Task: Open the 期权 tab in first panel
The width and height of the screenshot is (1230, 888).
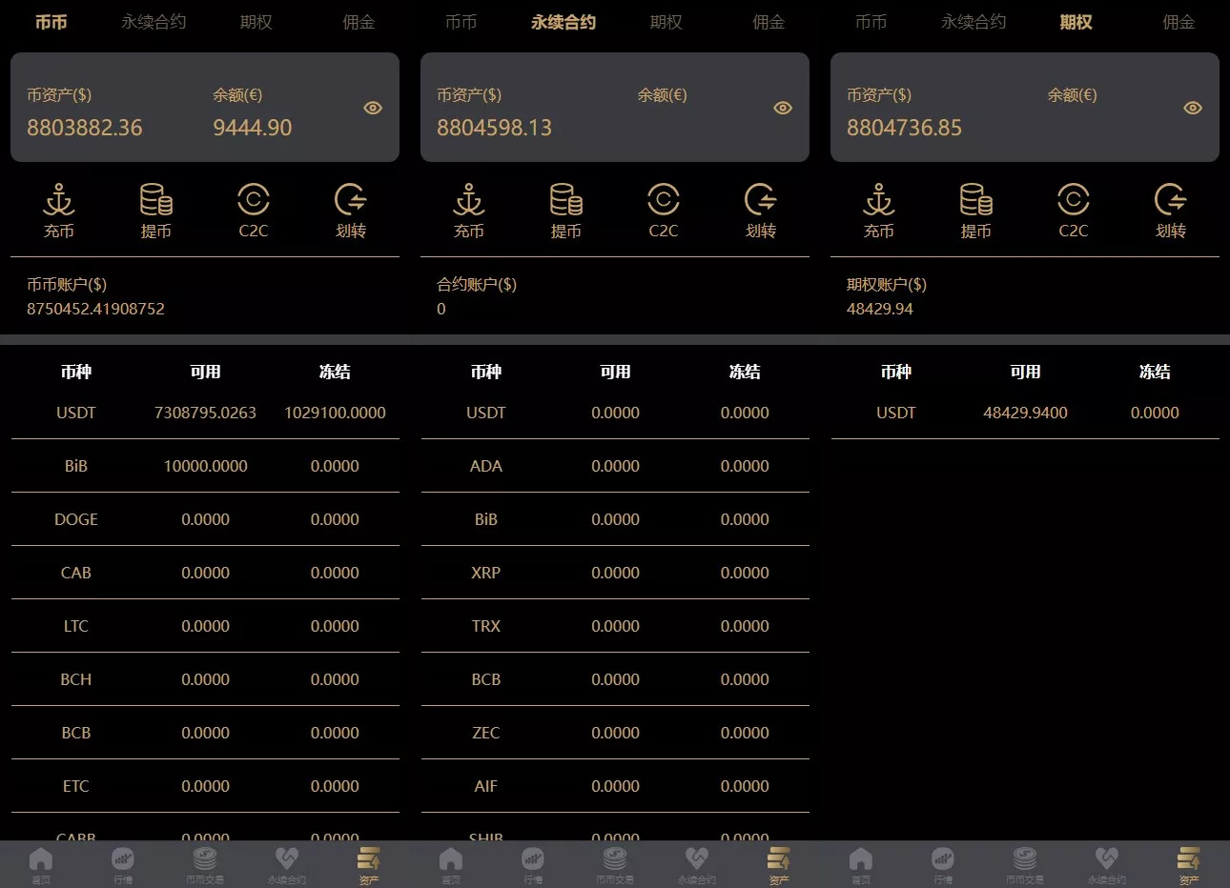Action: (x=256, y=22)
